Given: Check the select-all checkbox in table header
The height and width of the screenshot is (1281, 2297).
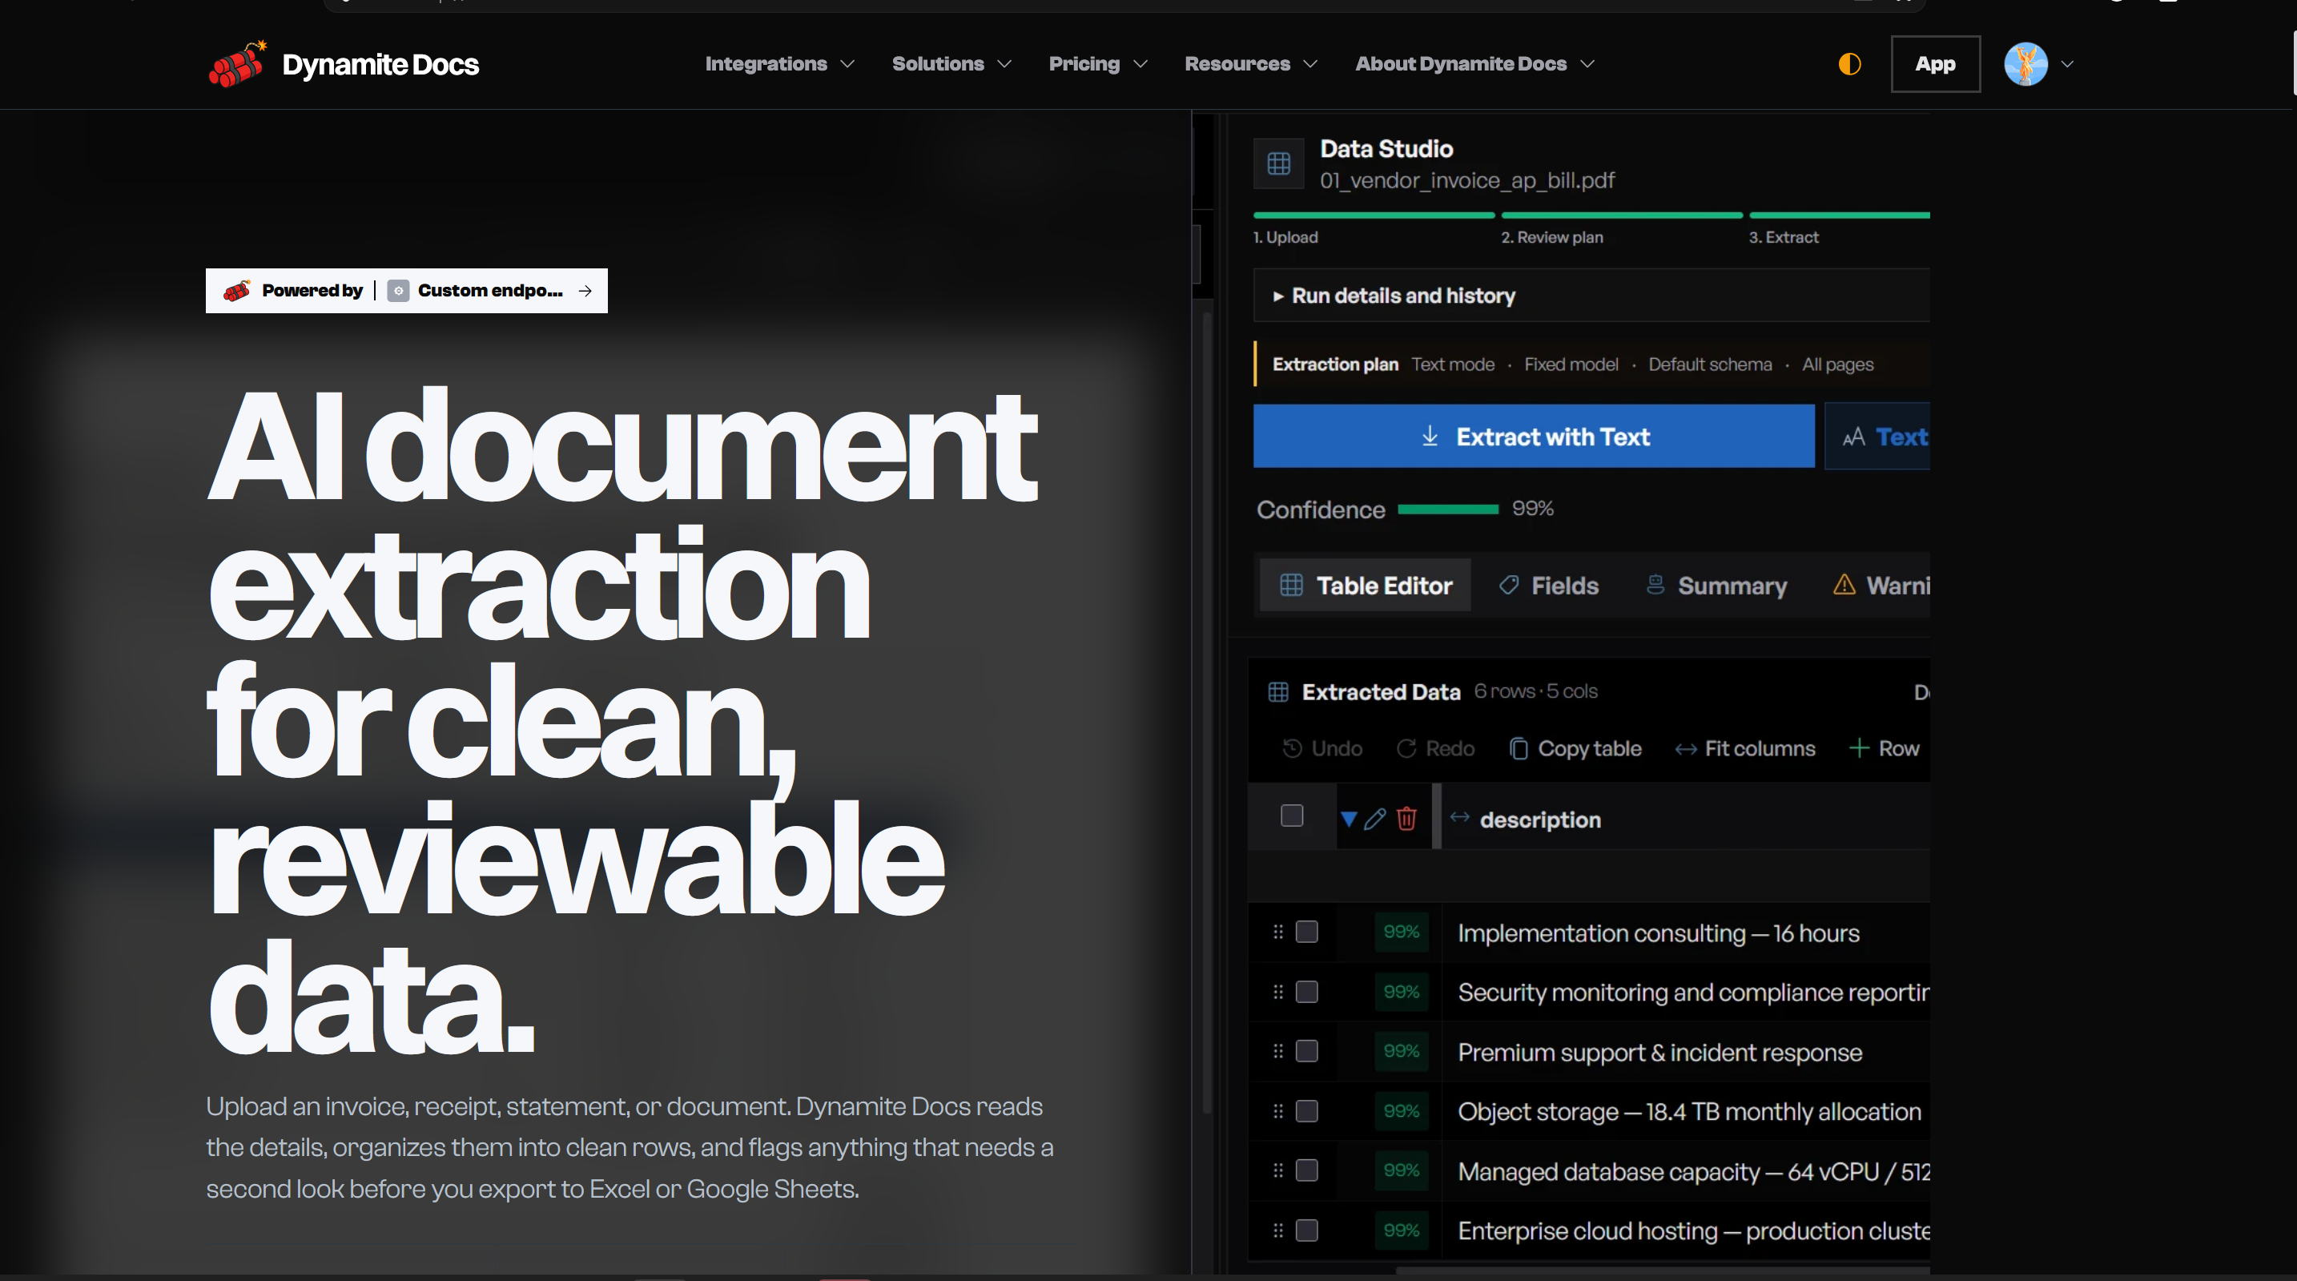Looking at the screenshot, I should tap(1291, 816).
